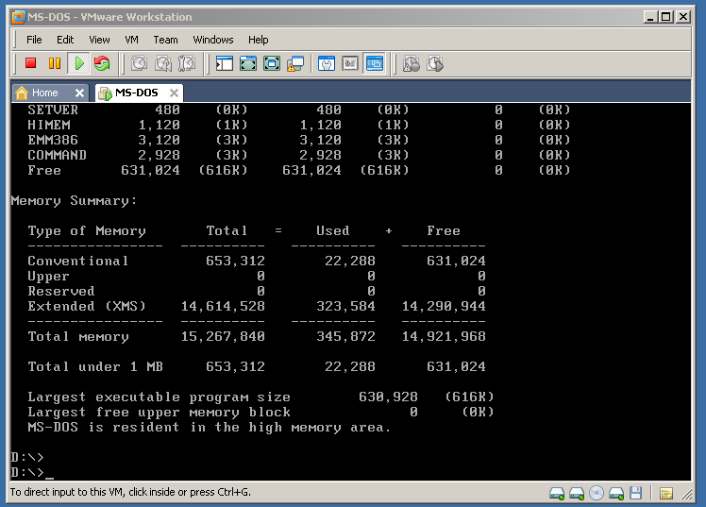Switch to console view icon
This screenshot has width=706, height=507.
pyautogui.click(x=374, y=63)
